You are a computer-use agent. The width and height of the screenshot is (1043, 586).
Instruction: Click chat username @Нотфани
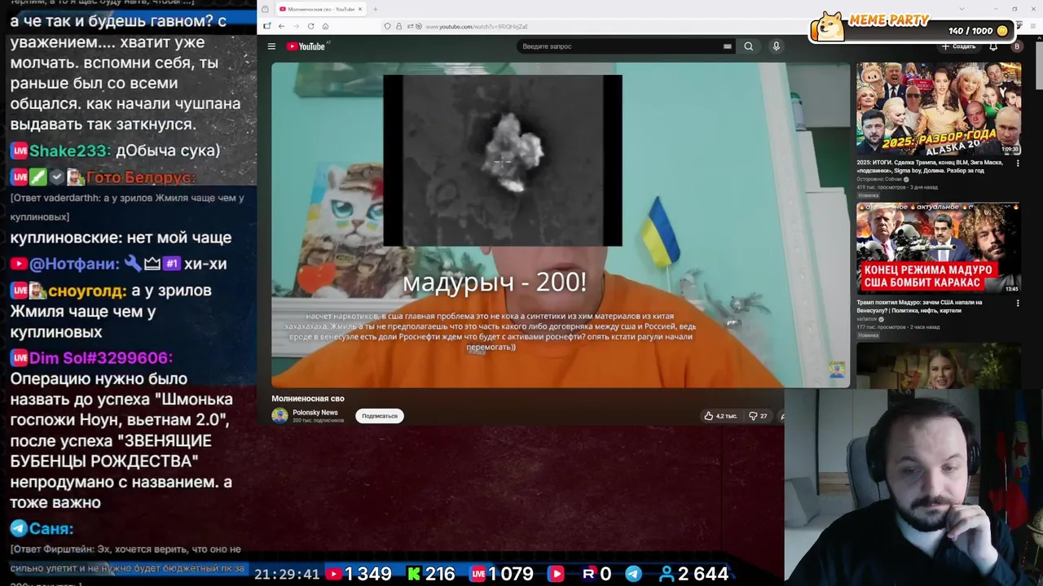tap(74, 264)
